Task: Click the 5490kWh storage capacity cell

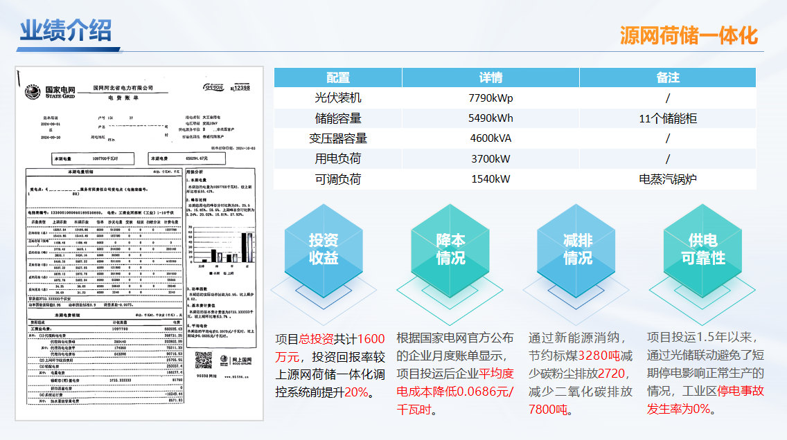Action: [x=490, y=118]
